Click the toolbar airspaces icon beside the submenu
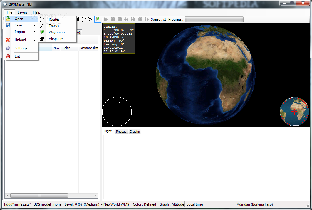Screen dimensions: 312x210 tap(78, 19)
